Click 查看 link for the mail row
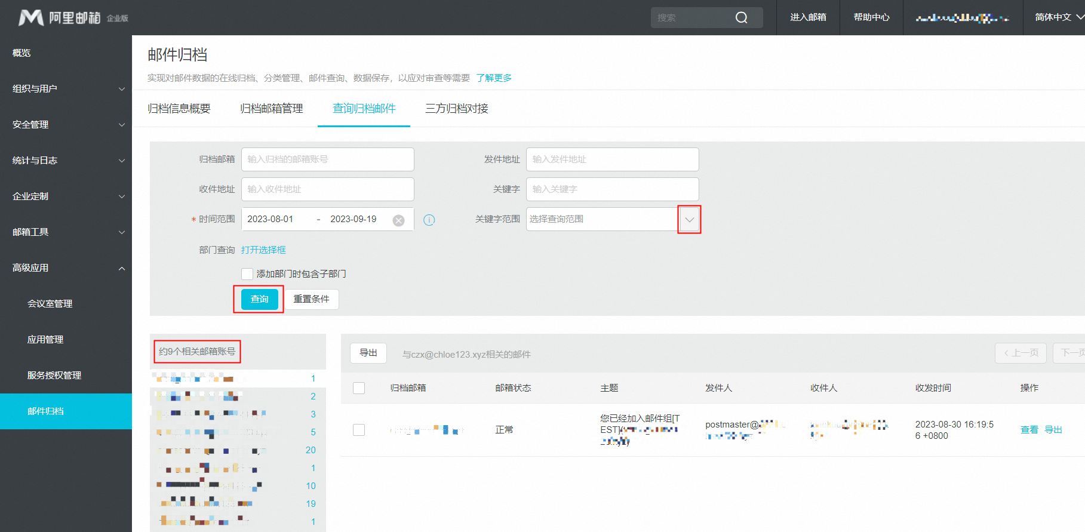Viewport: 1085px width, 532px height. click(1029, 430)
